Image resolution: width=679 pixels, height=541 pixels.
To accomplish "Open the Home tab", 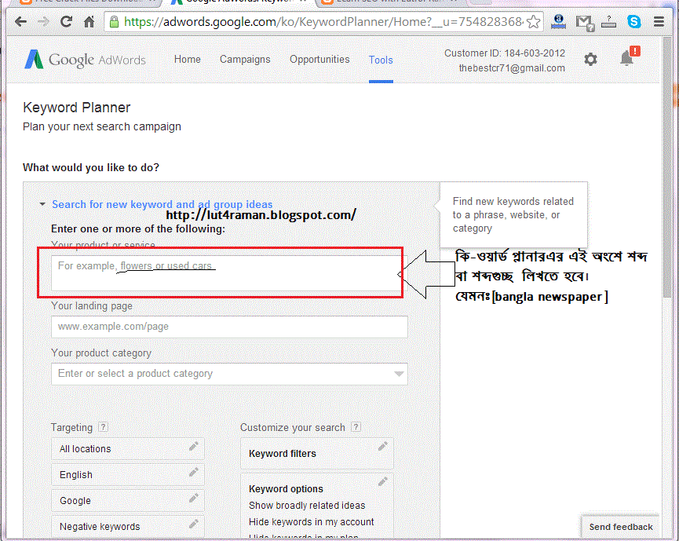I will coord(188,60).
